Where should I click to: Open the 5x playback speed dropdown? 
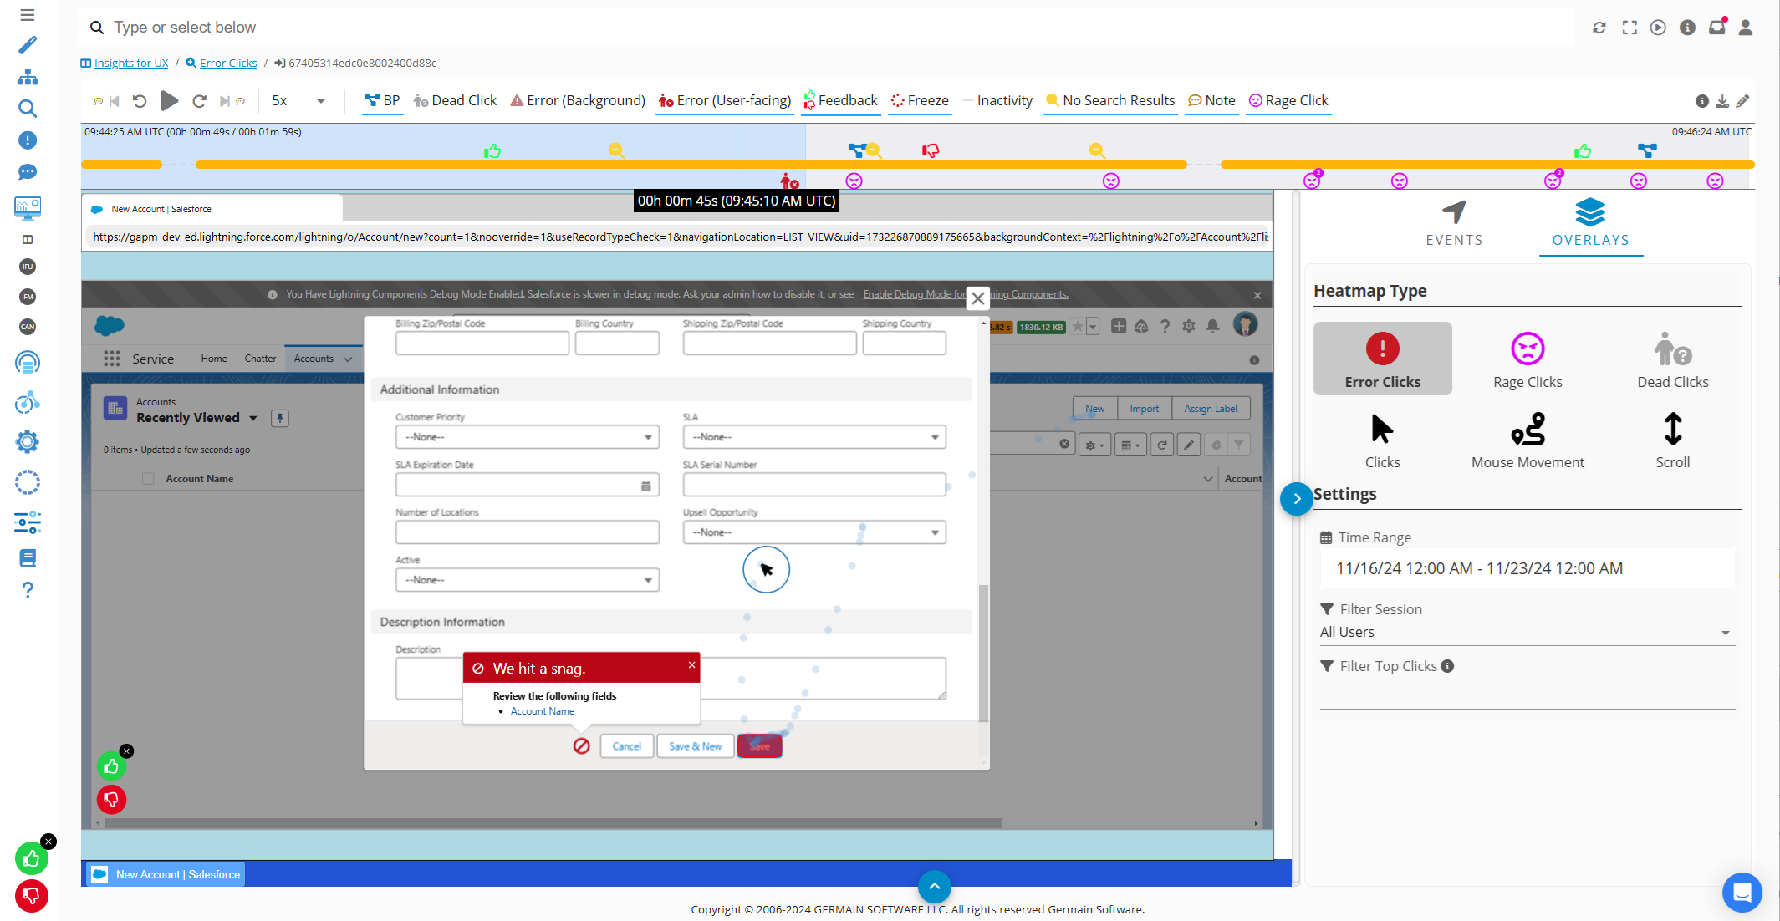coord(298,101)
